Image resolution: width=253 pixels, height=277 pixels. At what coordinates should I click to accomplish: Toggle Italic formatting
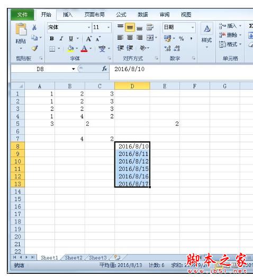click(x=61, y=38)
